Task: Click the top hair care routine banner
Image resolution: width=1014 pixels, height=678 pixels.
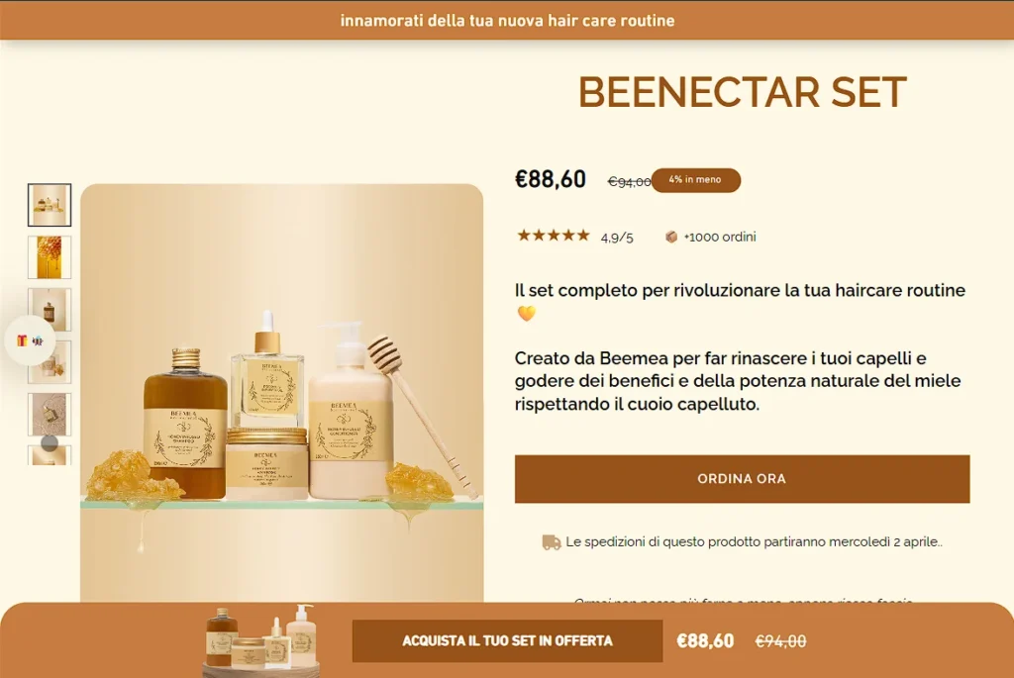Action: pos(507,20)
